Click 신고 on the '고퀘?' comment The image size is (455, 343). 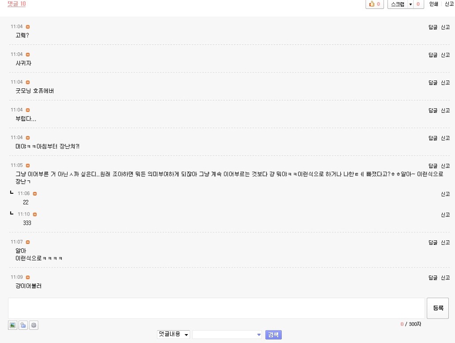[x=445, y=27]
